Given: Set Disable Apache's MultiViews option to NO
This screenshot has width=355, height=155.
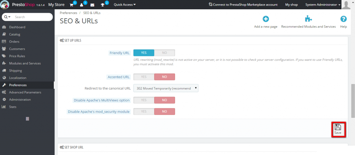Looking at the screenshot, I should click(x=165, y=100).
